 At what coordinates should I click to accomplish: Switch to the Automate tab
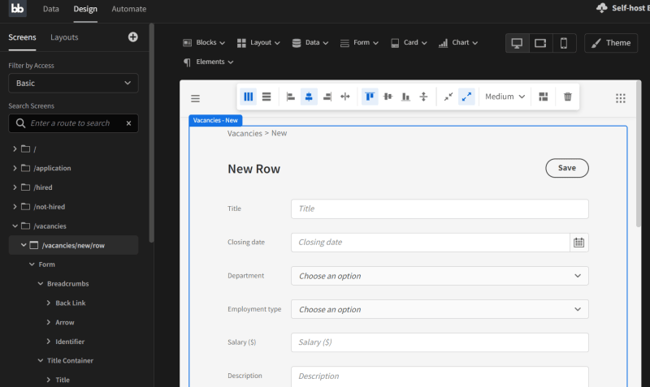point(128,9)
